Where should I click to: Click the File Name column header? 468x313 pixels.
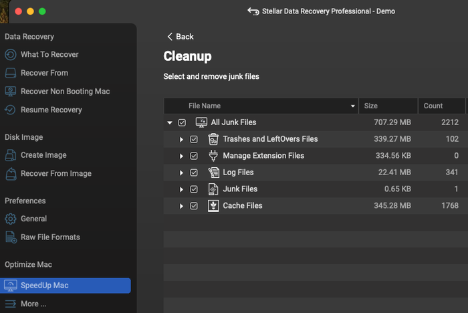[x=261, y=106]
